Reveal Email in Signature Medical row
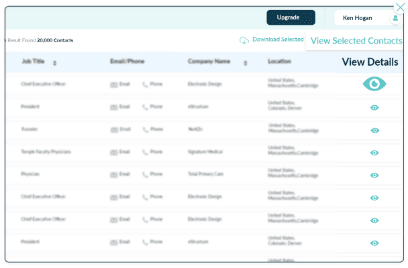Viewport: 408px width, 268px height. click(120, 152)
